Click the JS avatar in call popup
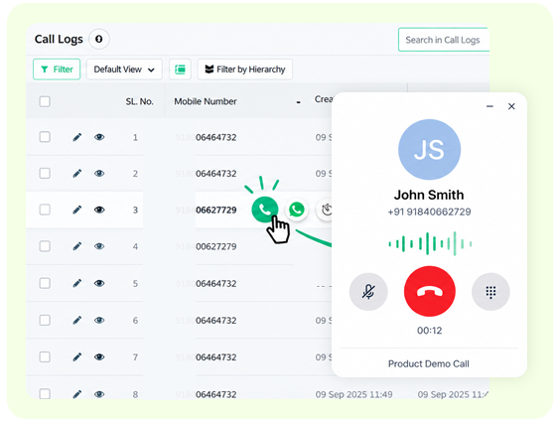 [430, 150]
